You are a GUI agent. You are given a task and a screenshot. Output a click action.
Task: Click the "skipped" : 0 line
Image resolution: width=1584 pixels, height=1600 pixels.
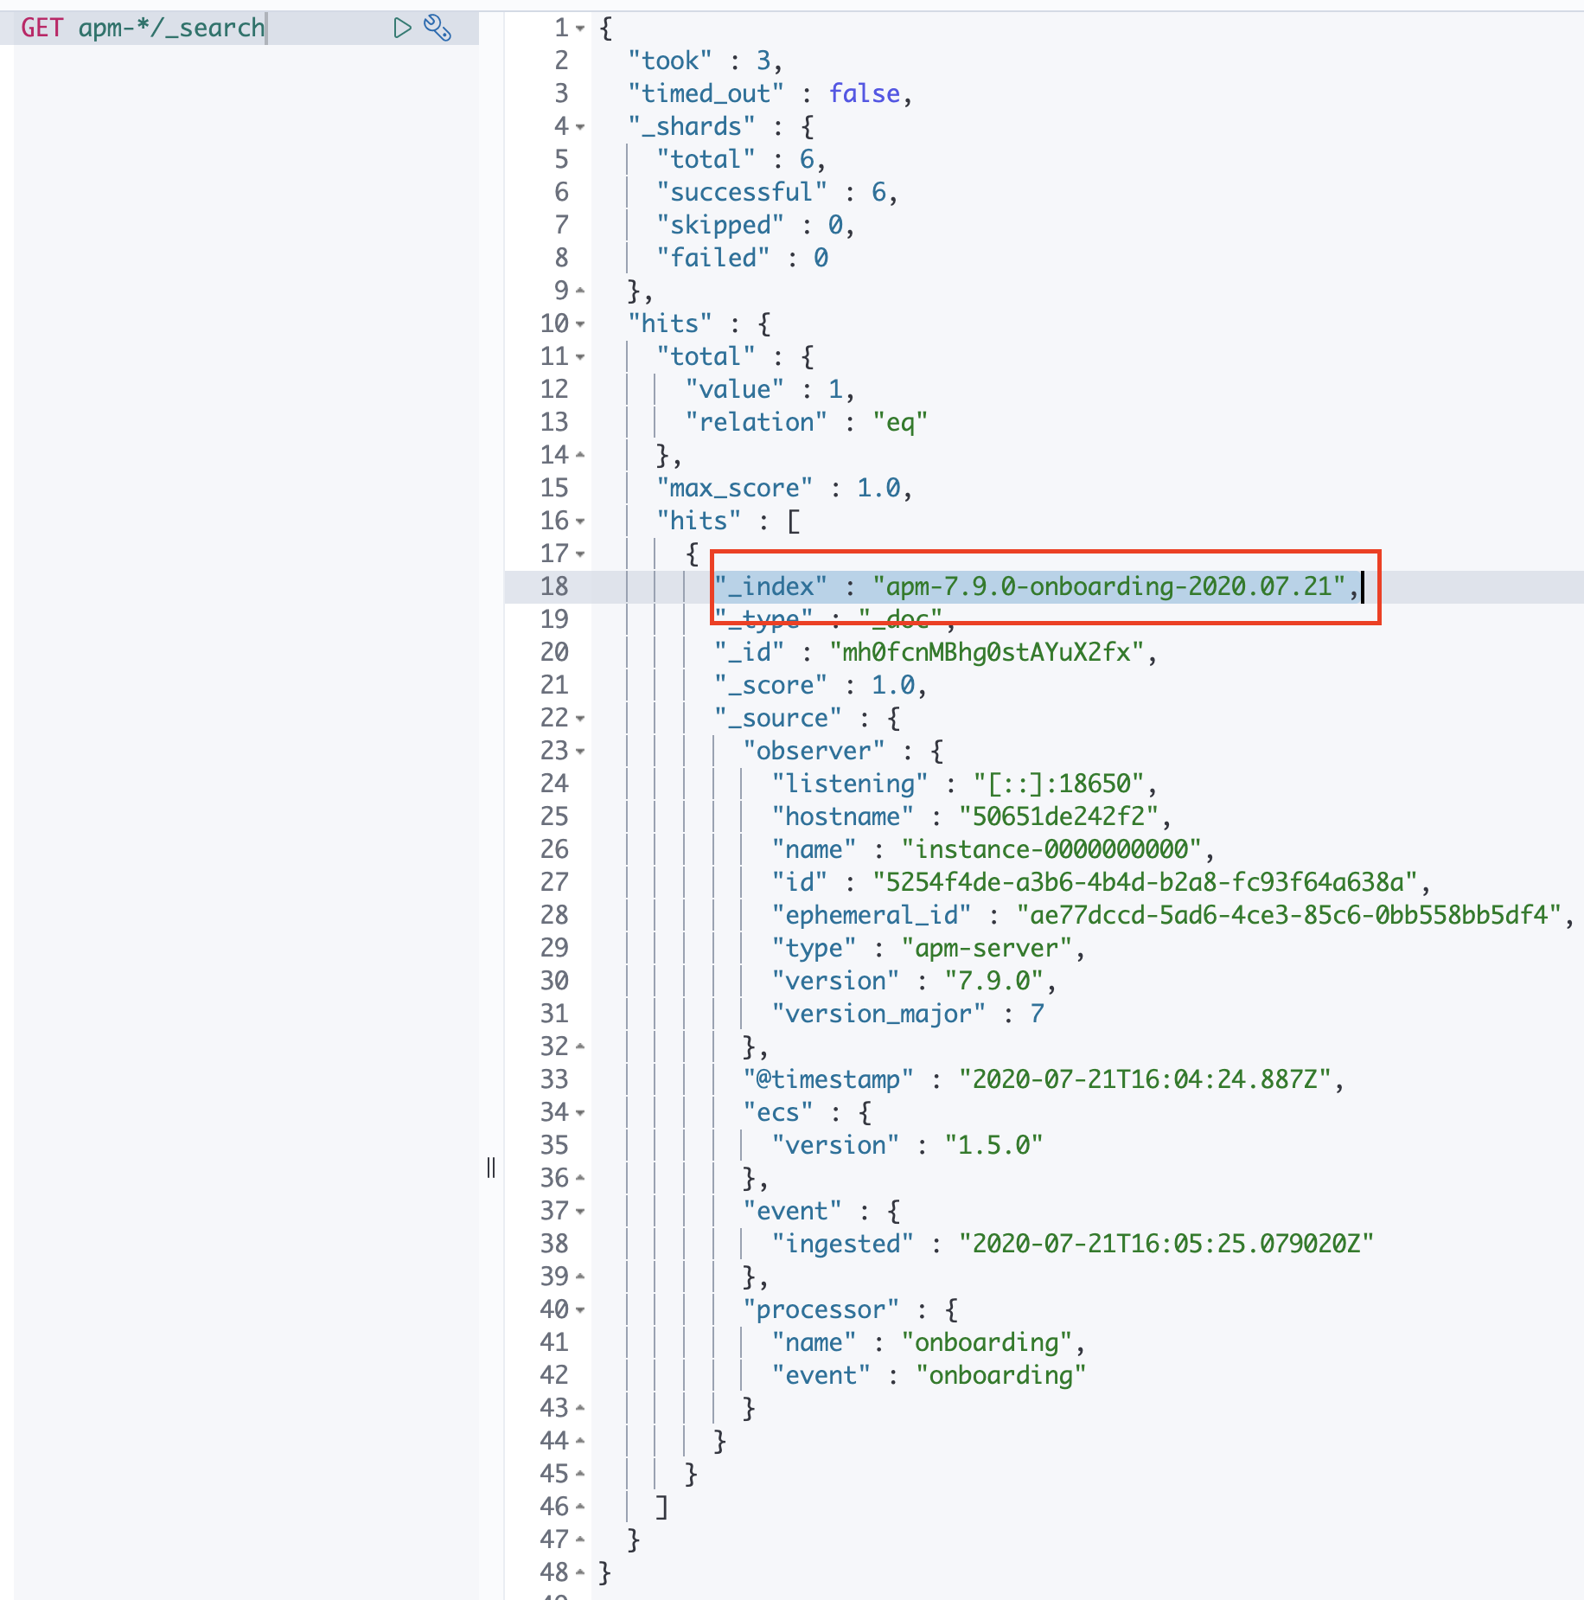tap(755, 225)
